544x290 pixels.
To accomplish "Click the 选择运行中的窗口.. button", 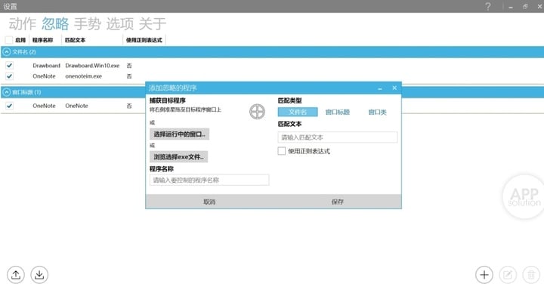I will tap(179, 134).
